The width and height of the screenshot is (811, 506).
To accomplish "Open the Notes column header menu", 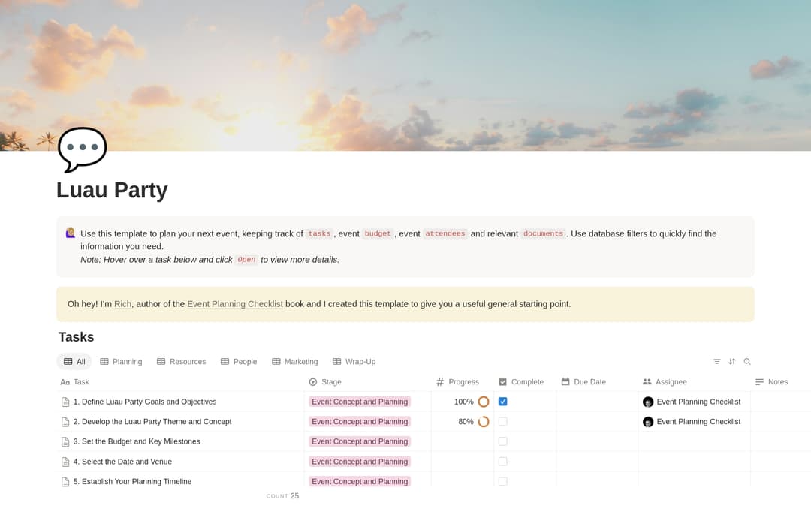I will coord(771,382).
